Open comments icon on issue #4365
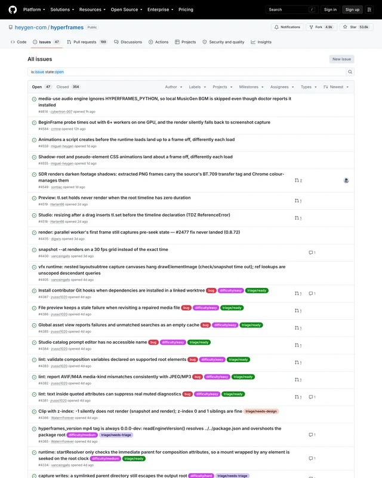The width and height of the screenshot is (382, 478). pyautogui.click(x=312, y=435)
